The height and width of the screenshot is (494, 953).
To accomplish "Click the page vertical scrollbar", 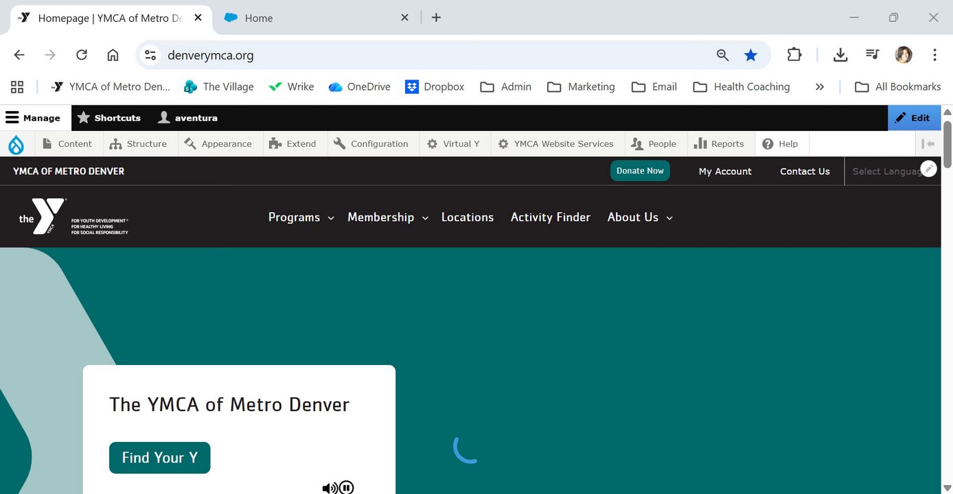I will 948,144.
